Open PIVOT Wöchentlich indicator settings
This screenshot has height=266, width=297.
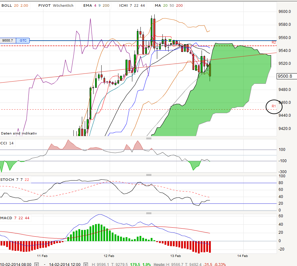click(56, 5)
